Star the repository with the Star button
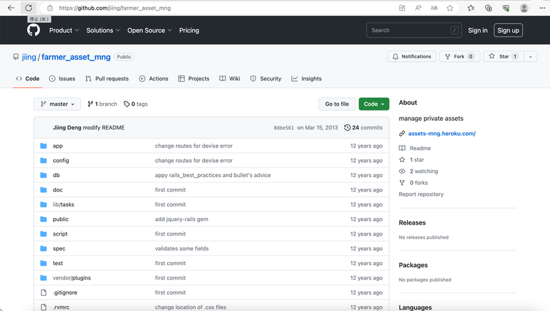This screenshot has height=311, width=550. click(x=504, y=56)
